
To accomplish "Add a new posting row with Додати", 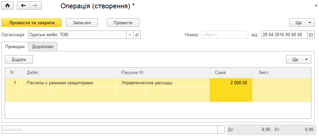I will point(19,59).
